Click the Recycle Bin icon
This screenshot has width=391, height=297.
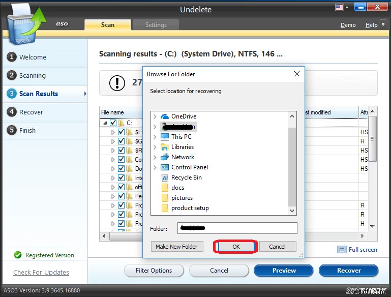pyautogui.click(x=165, y=177)
